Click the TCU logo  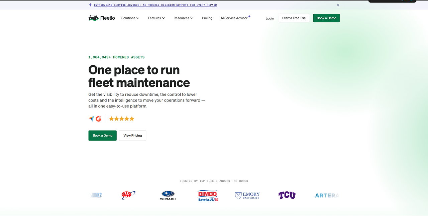click(287, 195)
